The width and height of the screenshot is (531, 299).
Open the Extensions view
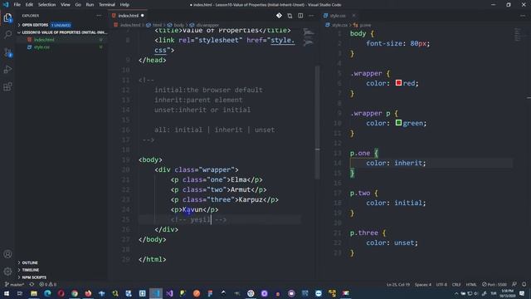tap(7, 86)
